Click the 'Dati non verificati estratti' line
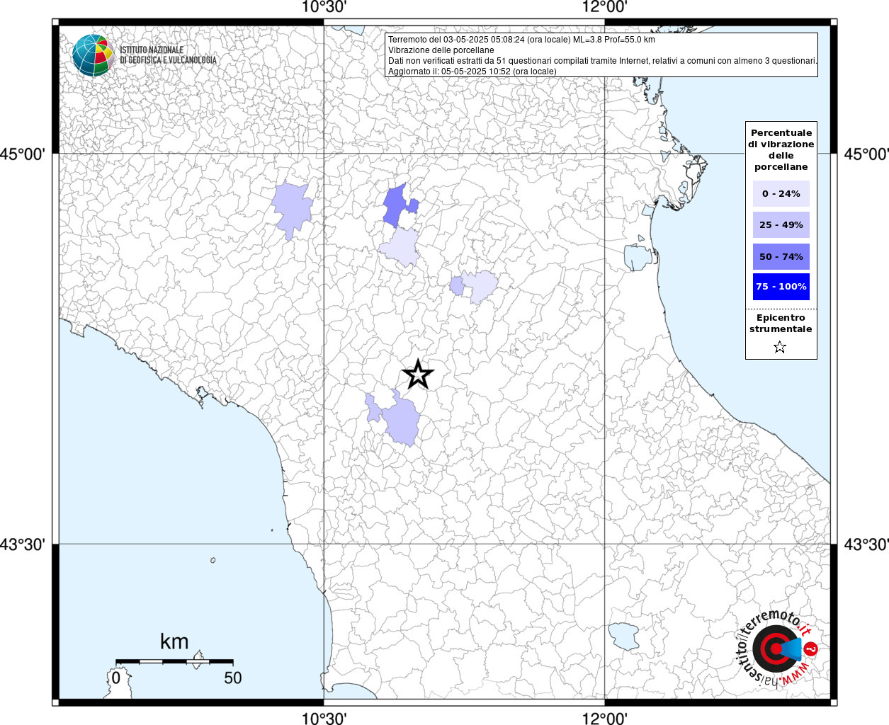The image size is (889, 725). 602,61
